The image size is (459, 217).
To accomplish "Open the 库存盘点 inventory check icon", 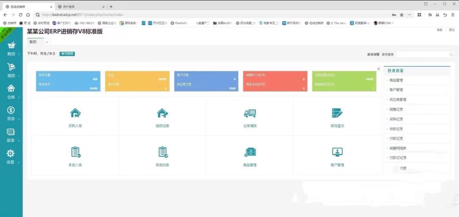I will (x=337, y=114).
